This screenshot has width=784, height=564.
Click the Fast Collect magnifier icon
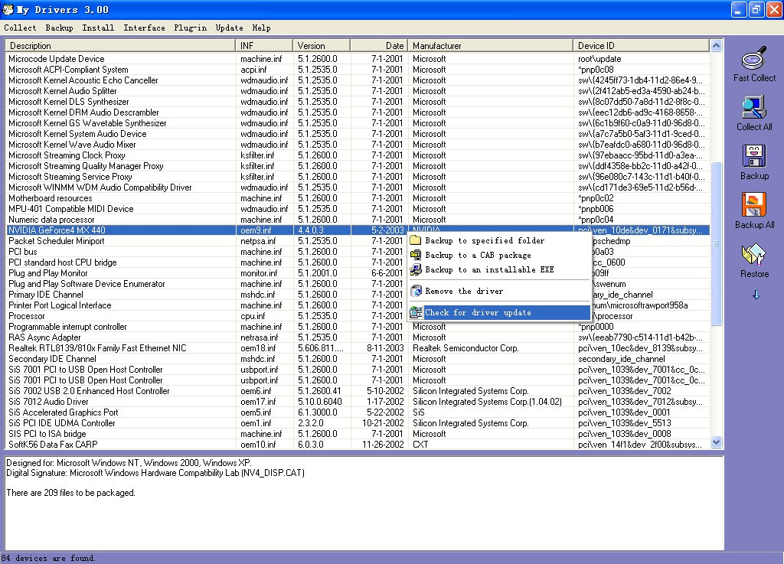click(x=754, y=58)
